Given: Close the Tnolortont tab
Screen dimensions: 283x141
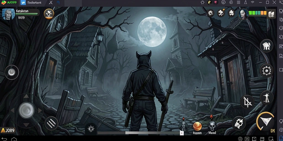Looking at the screenshot, I should pos(51,2).
